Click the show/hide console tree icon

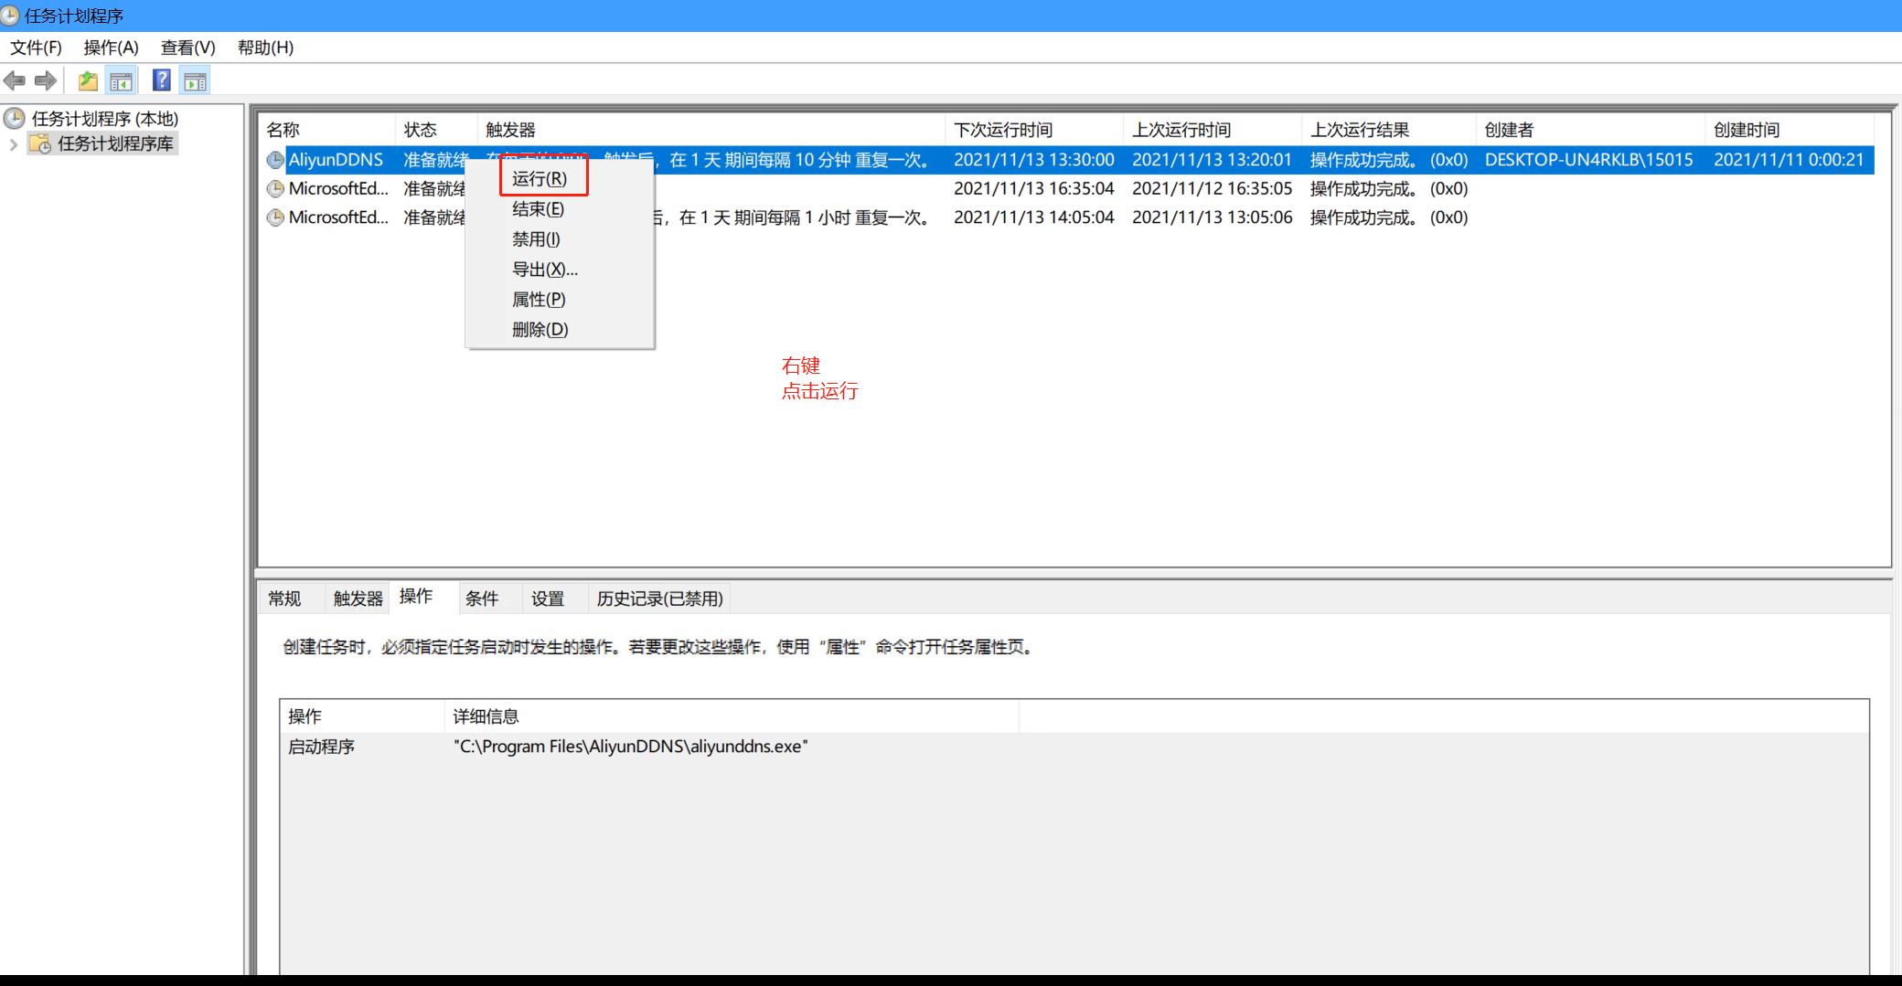tap(121, 80)
